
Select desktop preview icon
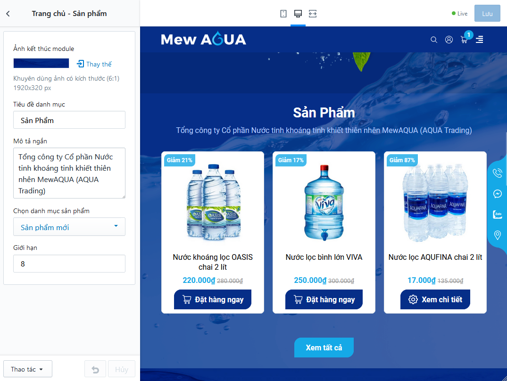click(x=298, y=14)
